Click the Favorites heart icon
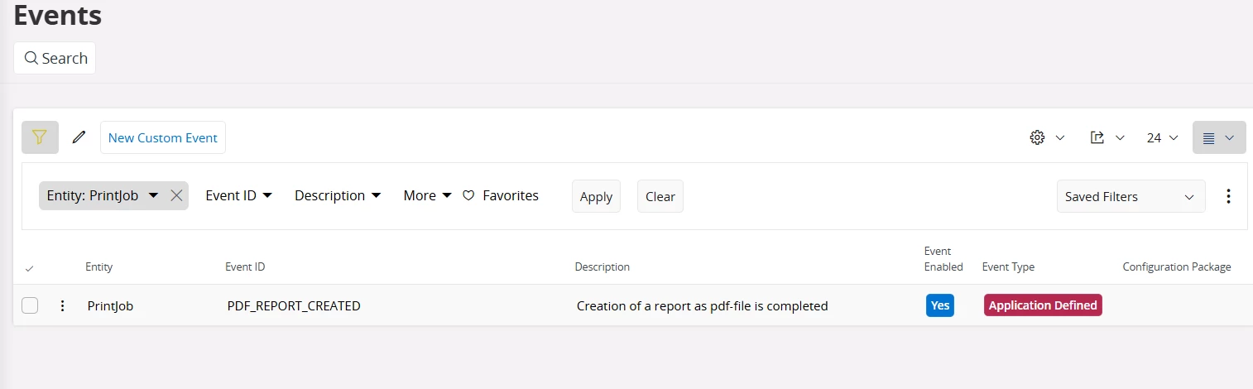Image resolution: width=1253 pixels, height=389 pixels. point(468,196)
